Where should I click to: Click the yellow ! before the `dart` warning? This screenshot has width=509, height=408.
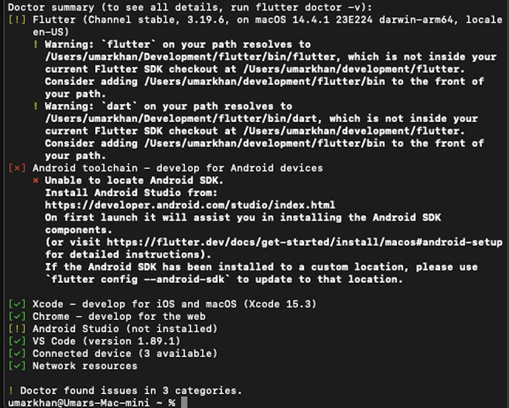[36, 106]
